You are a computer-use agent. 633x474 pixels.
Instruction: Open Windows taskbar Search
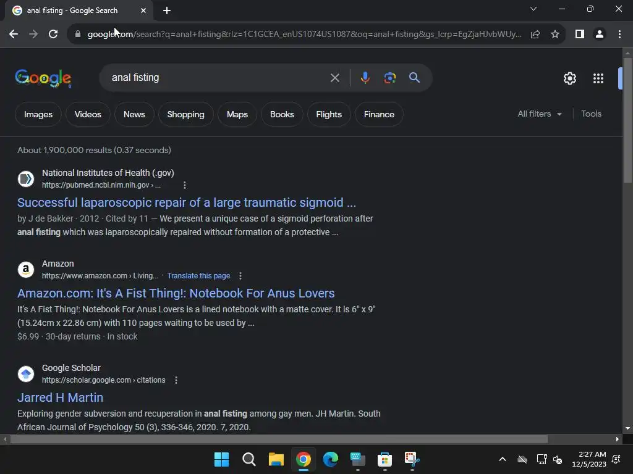coord(249,459)
